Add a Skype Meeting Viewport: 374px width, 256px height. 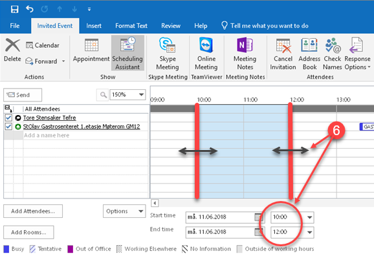click(x=168, y=54)
